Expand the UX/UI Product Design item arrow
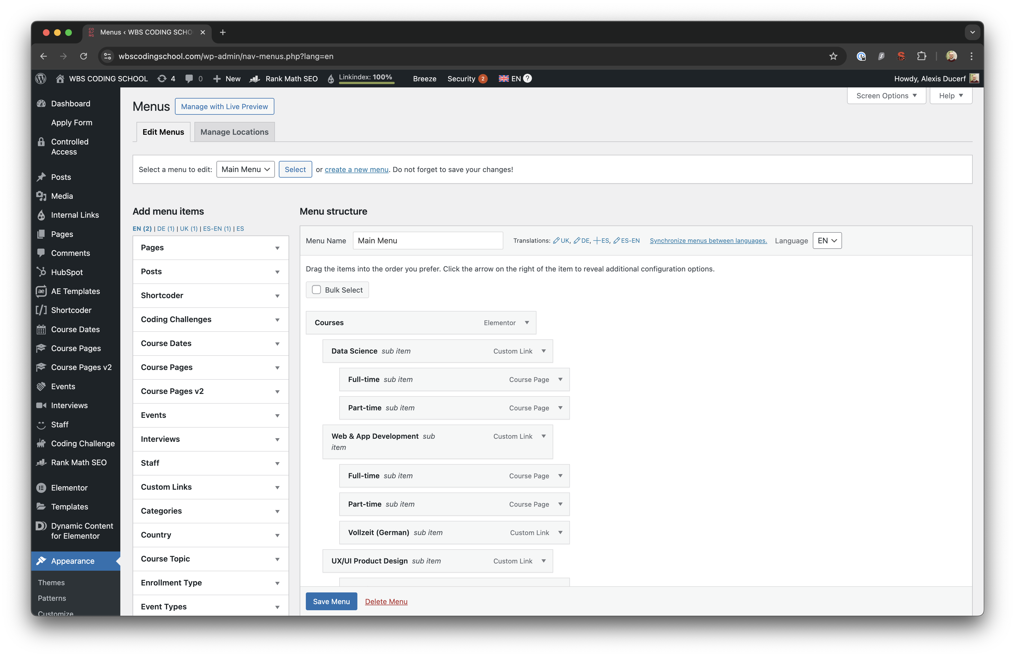Screen dimensions: 1015x657 (544, 561)
